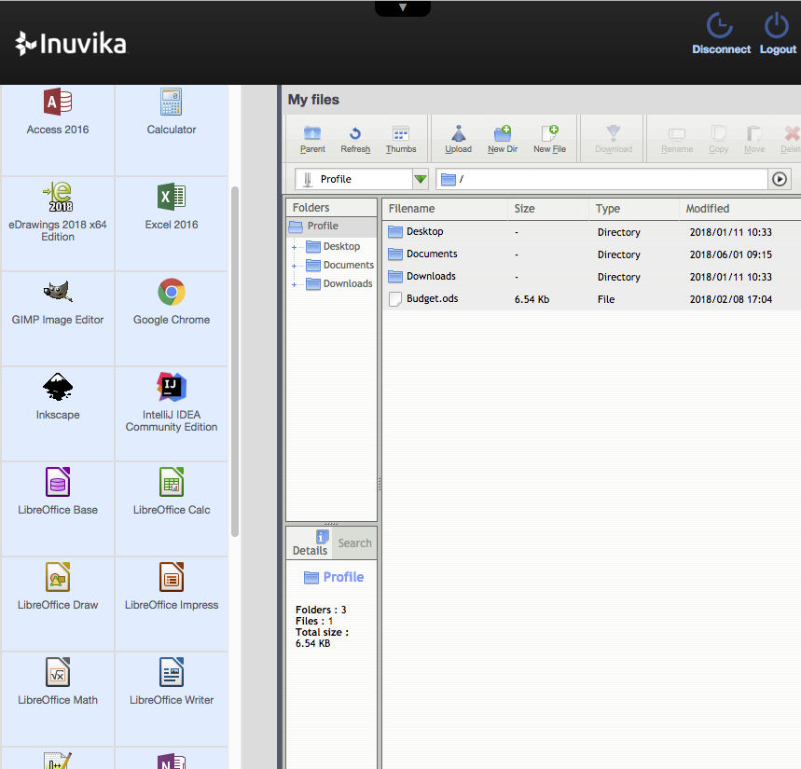This screenshot has width=801, height=769.
Task: Click the path input field
Action: tap(601, 179)
